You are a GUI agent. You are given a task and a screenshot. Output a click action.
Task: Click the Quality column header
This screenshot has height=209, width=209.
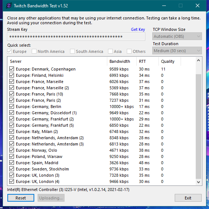pyautogui.click(x=170, y=61)
